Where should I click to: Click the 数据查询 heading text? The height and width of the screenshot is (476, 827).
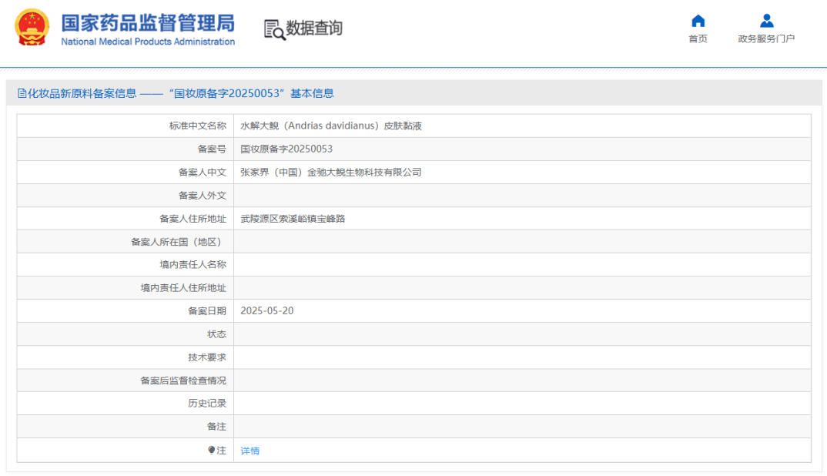click(314, 28)
